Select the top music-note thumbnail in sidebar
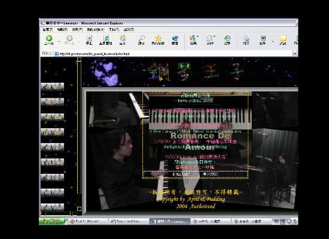The width and height of the screenshot is (329, 239). point(52,87)
